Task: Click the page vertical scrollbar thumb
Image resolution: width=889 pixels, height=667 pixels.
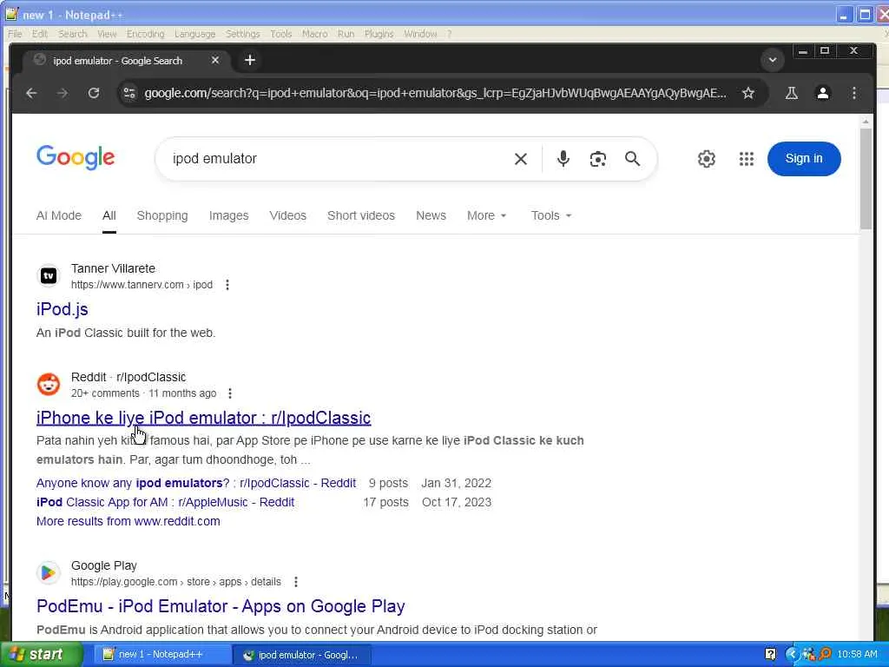Action: 866,179
